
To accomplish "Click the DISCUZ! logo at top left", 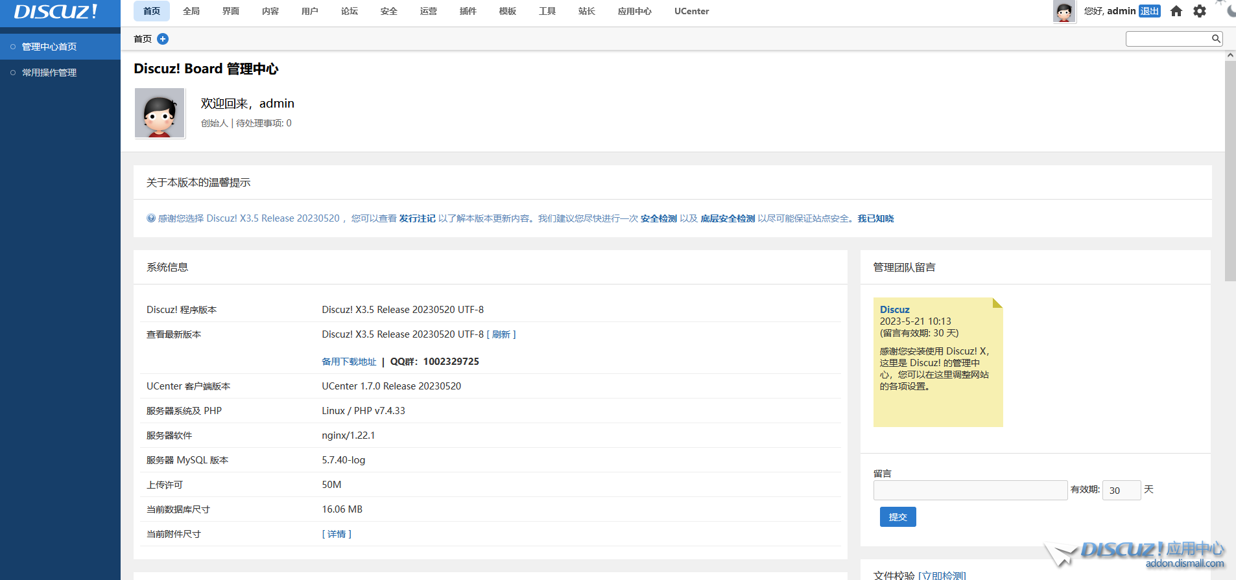I will [56, 12].
